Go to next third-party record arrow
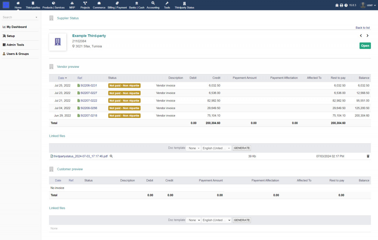 (367, 36)
